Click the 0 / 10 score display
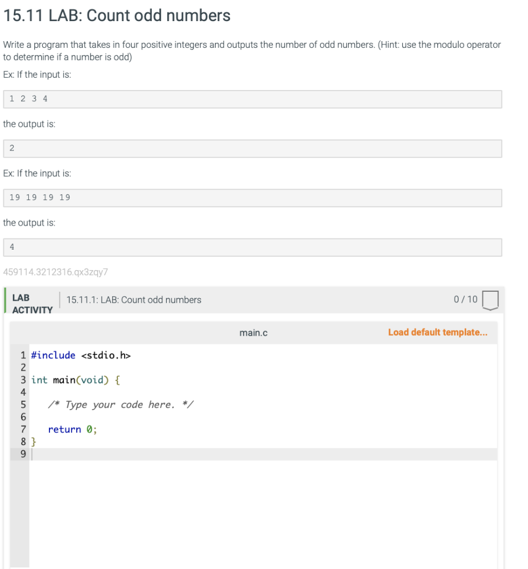Image resolution: width=528 pixels, height=569 pixels. pos(465,300)
